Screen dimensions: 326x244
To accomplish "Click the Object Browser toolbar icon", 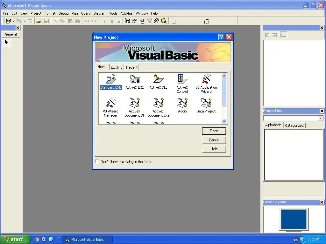I will click(149, 21).
